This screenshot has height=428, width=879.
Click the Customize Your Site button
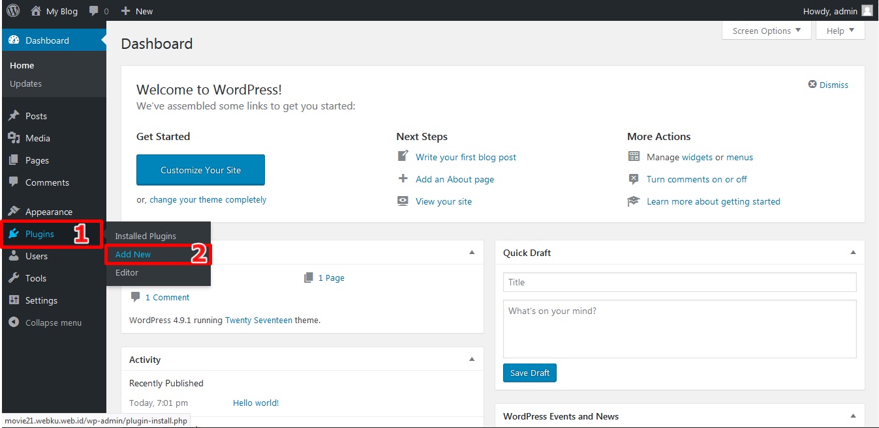tap(200, 170)
